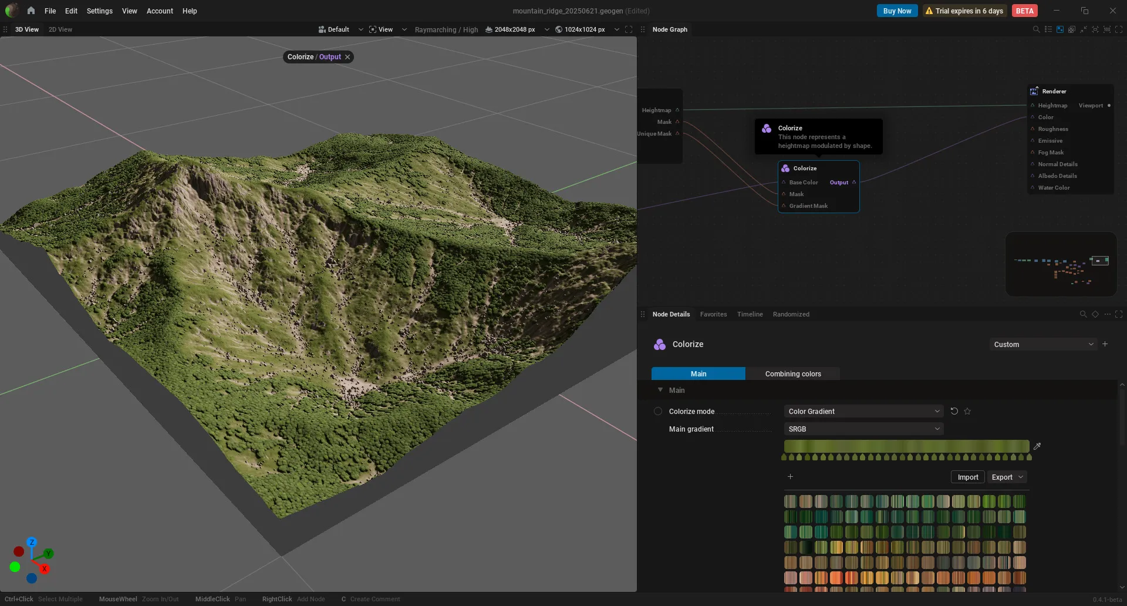Toggle the radio circle next to Colorize mode
Viewport: 1127px width, 606px height.
(x=658, y=411)
